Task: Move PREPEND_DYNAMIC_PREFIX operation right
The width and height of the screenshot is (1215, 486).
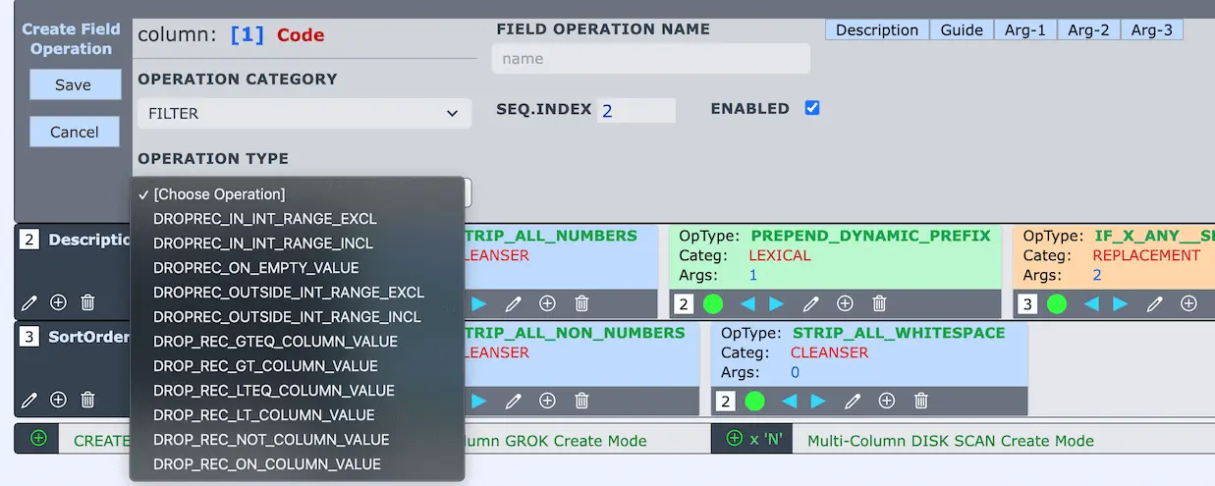Action: point(776,303)
